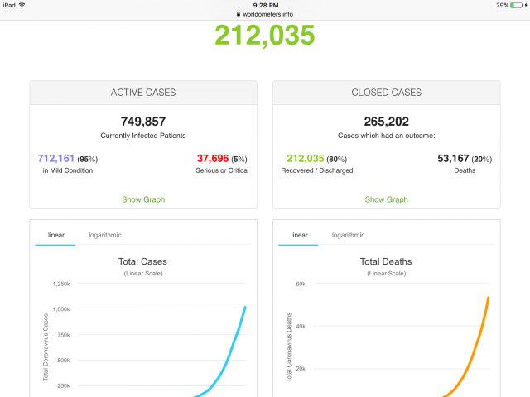Viewport: 530px width, 397px height.
Task: Click in Mild Condition label
Action: coord(68,170)
